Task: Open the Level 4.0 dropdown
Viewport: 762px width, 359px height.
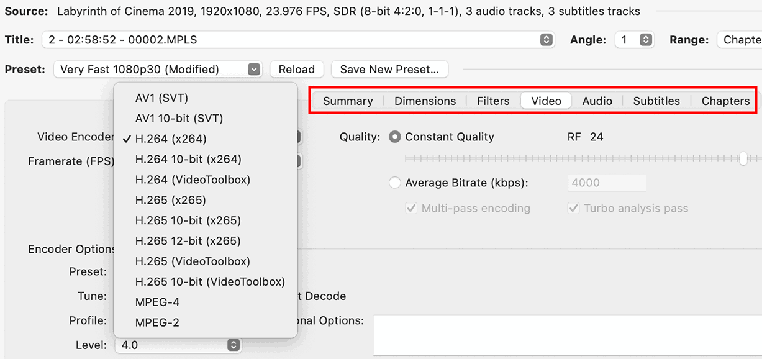Action: [234, 345]
